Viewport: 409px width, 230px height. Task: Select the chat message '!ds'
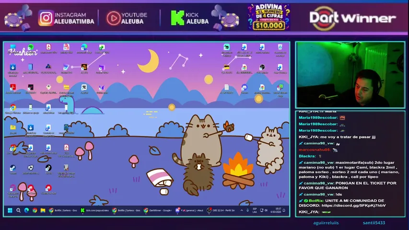pyautogui.click(x=339, y=194)
